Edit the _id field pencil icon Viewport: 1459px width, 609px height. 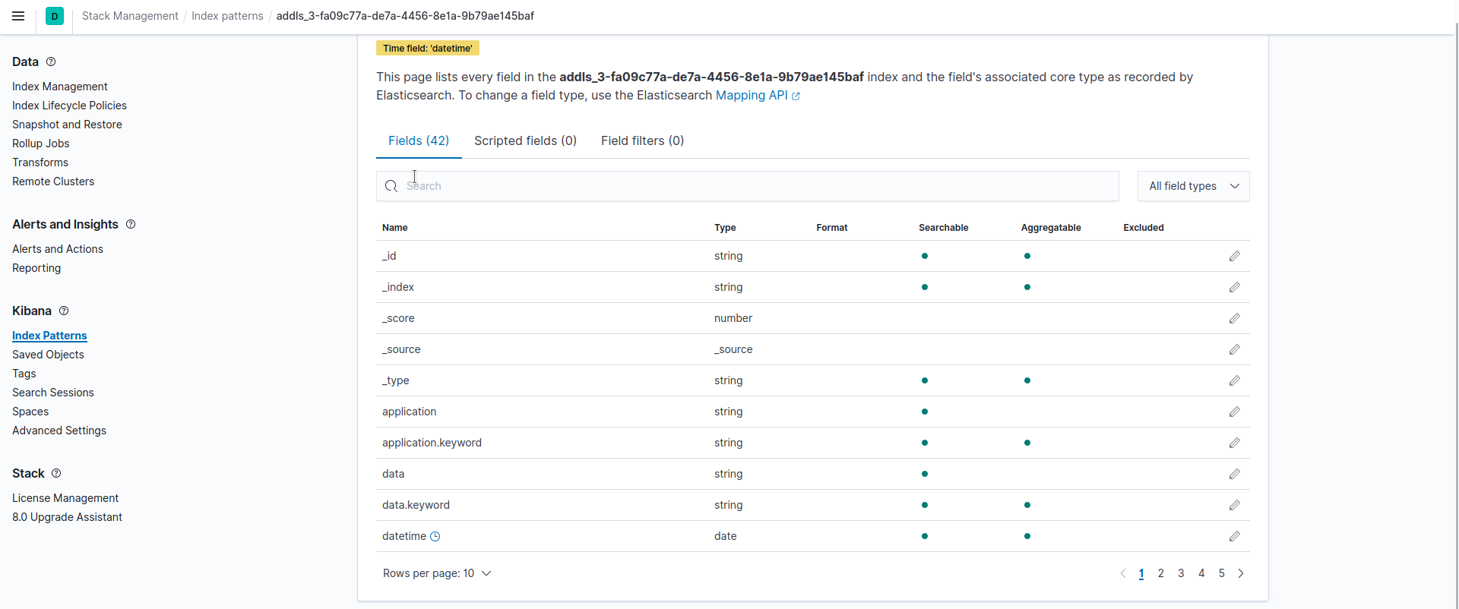tap(1234, 257)
